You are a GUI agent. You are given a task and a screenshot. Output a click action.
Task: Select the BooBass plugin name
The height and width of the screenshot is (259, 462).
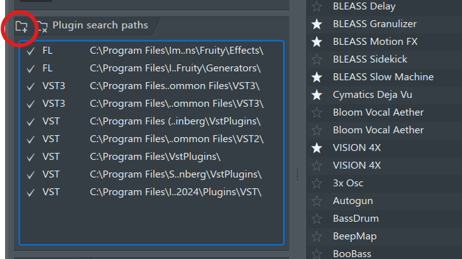coord(352,254)
